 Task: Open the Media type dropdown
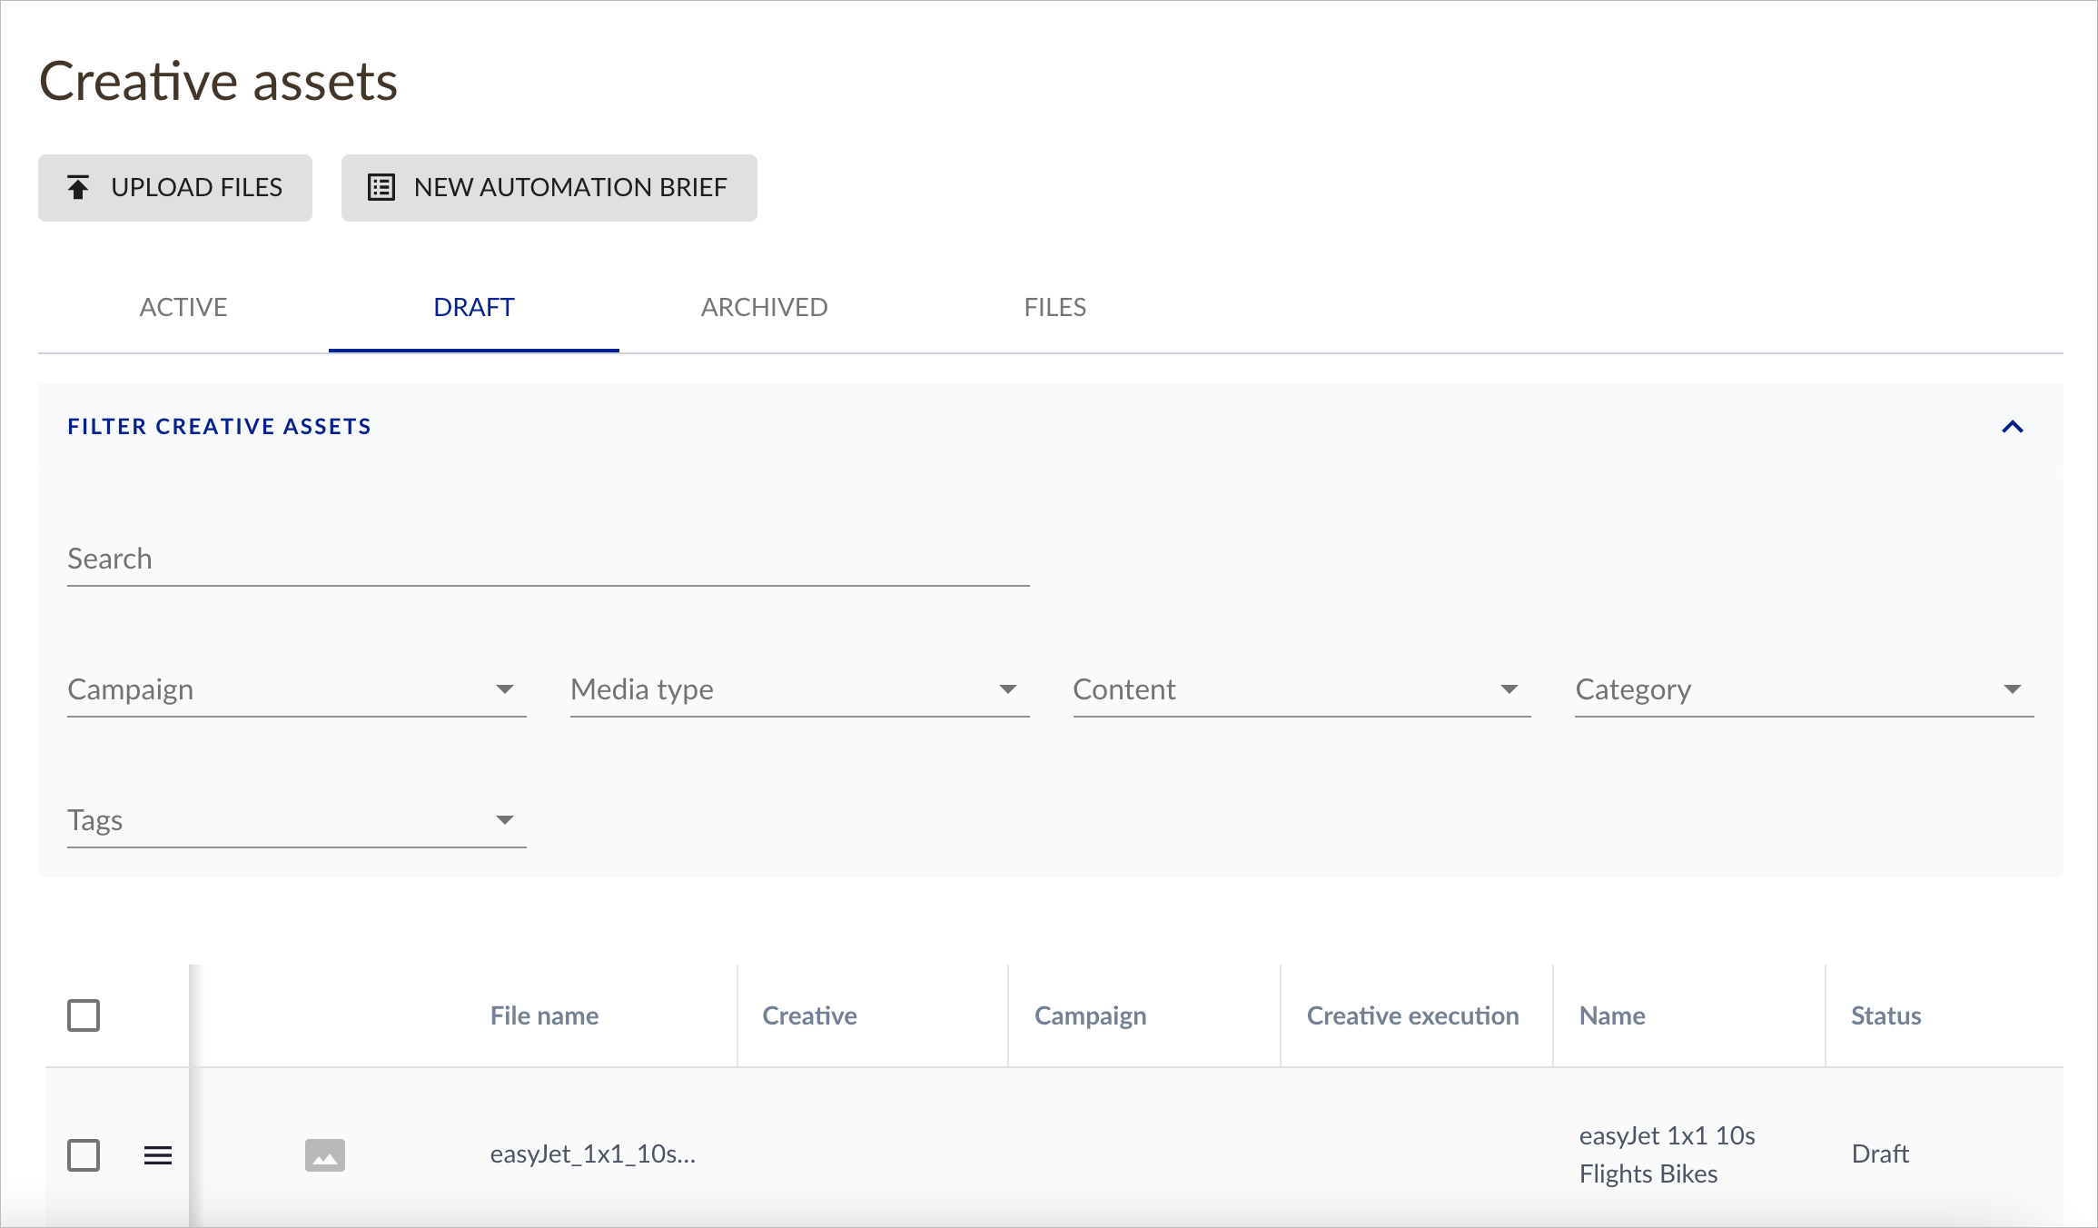pos(799,690)
